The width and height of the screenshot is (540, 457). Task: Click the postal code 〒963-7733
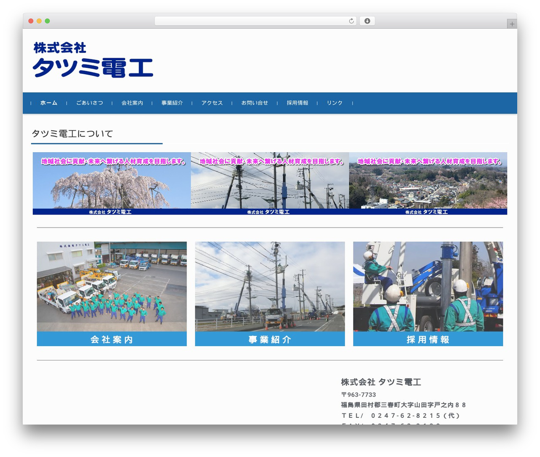point(359,395)
